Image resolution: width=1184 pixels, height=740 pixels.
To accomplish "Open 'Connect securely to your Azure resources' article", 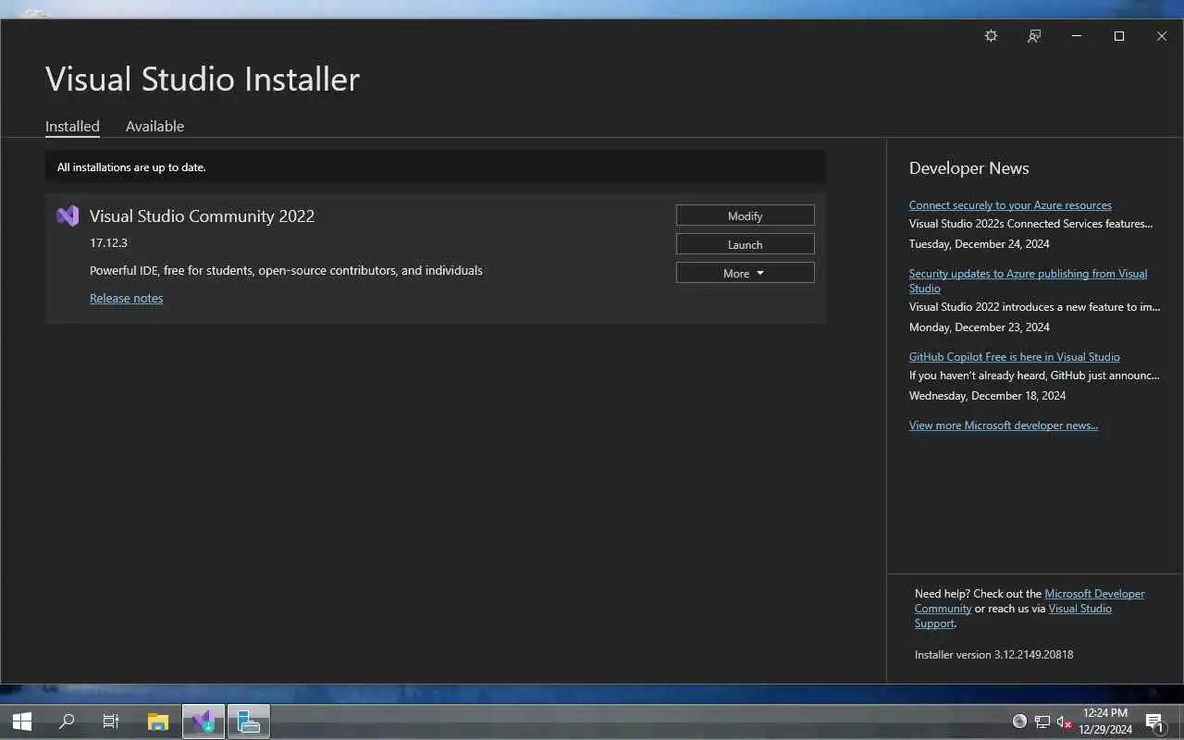I will [x=1010, y=205].
